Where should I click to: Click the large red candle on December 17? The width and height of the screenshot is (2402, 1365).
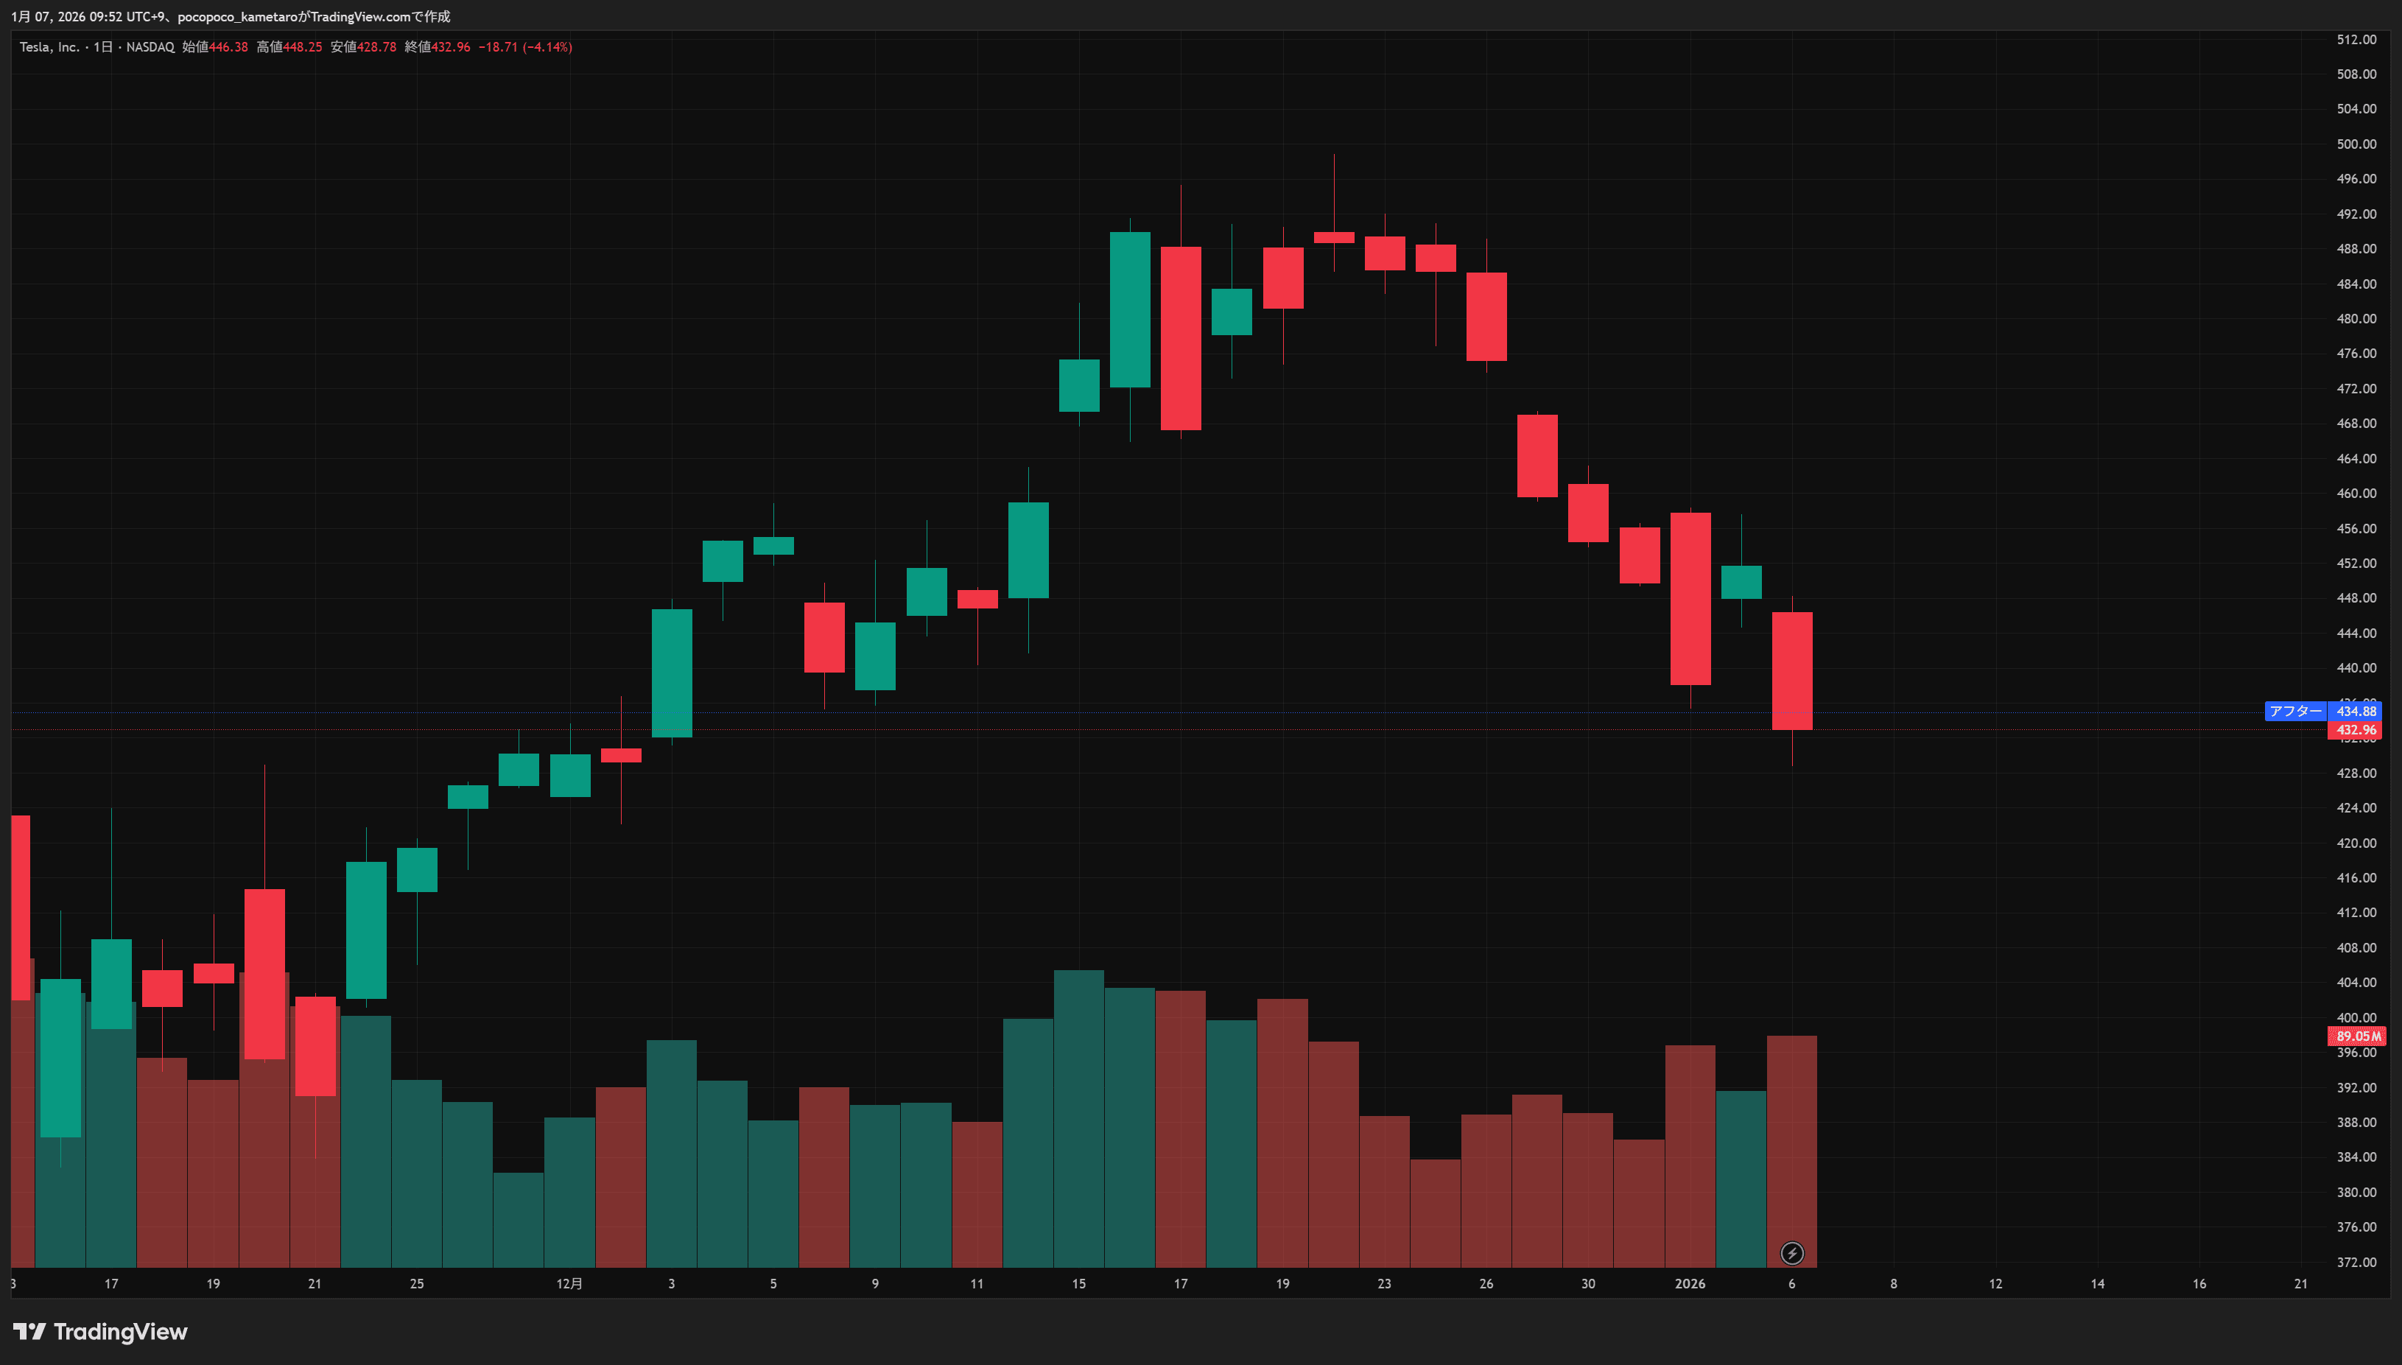(1181, 337)
